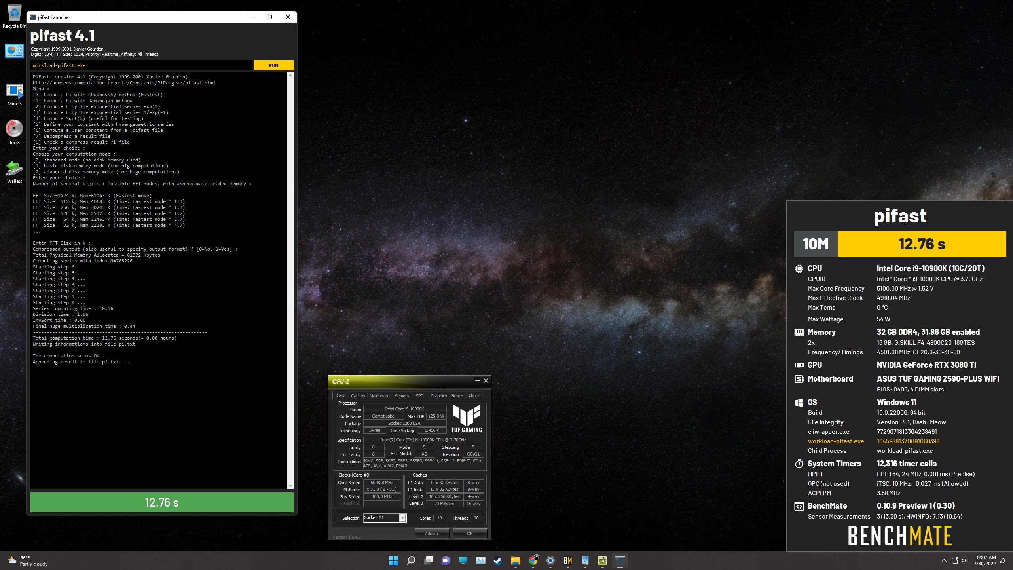Open the performance graph app on the taskbar
1013x570 pixels.
480,560
